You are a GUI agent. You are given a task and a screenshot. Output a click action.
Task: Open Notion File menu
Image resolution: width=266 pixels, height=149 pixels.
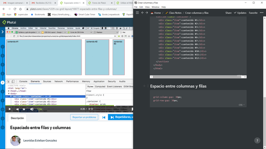(136, 7)
